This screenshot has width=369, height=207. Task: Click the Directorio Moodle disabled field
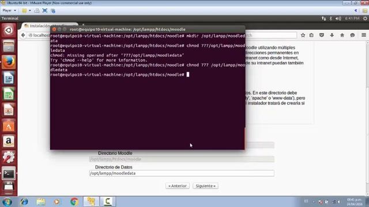(x=182, y=159)
